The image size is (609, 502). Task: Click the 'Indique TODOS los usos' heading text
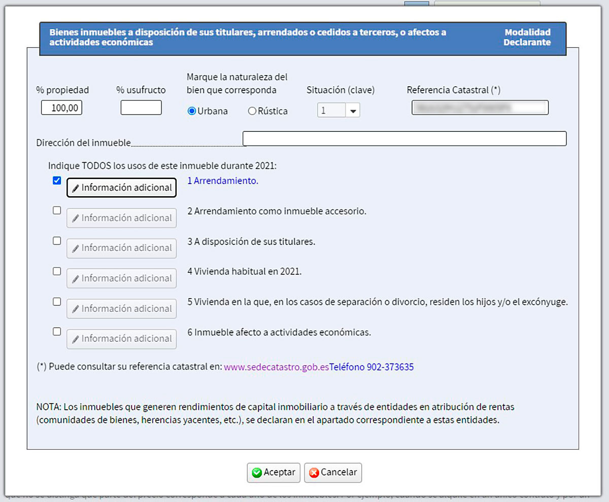tap(162, 165)
